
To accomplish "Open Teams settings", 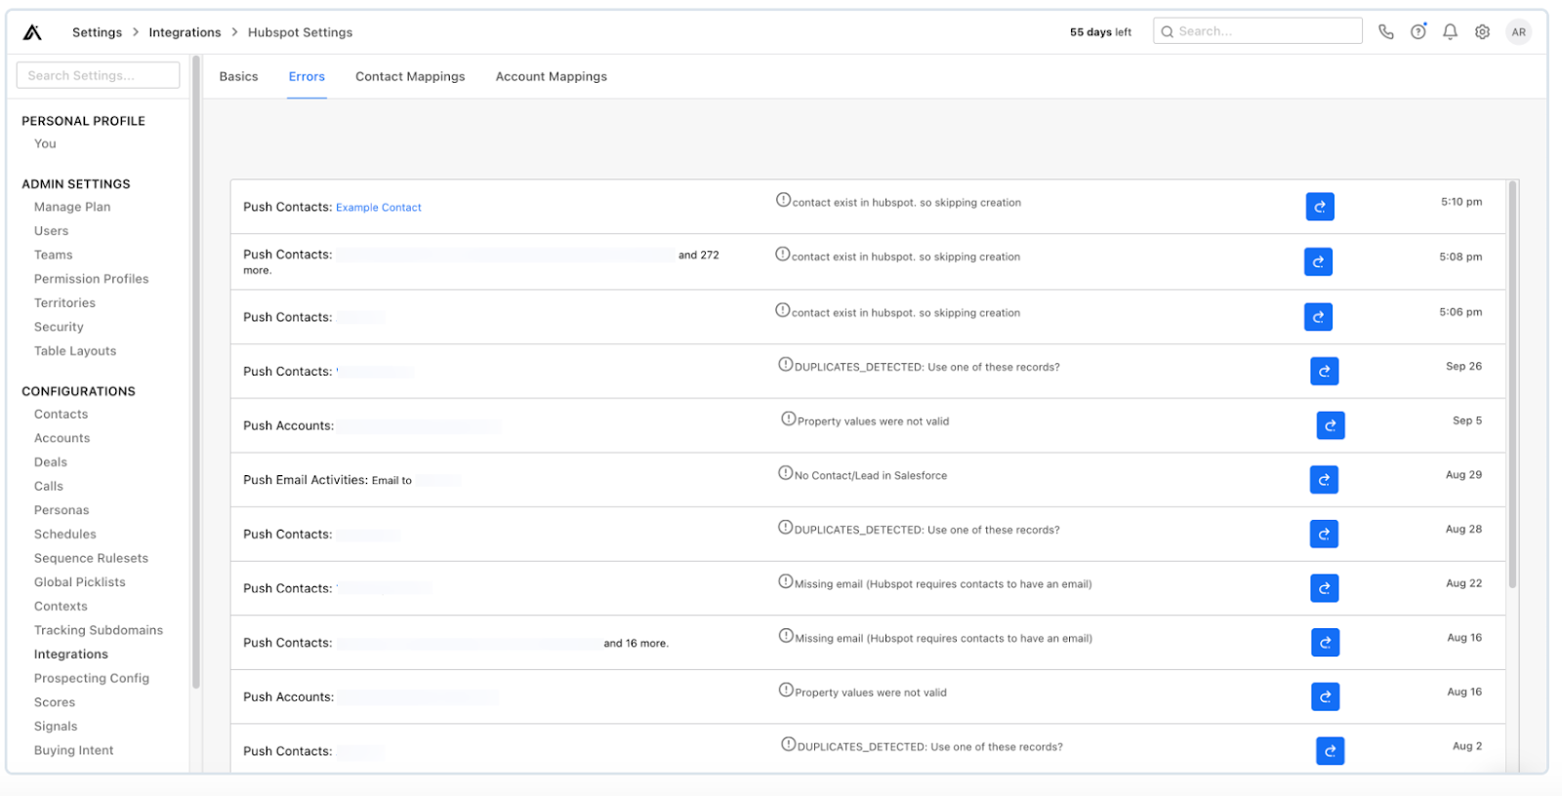I will [54, 255].
